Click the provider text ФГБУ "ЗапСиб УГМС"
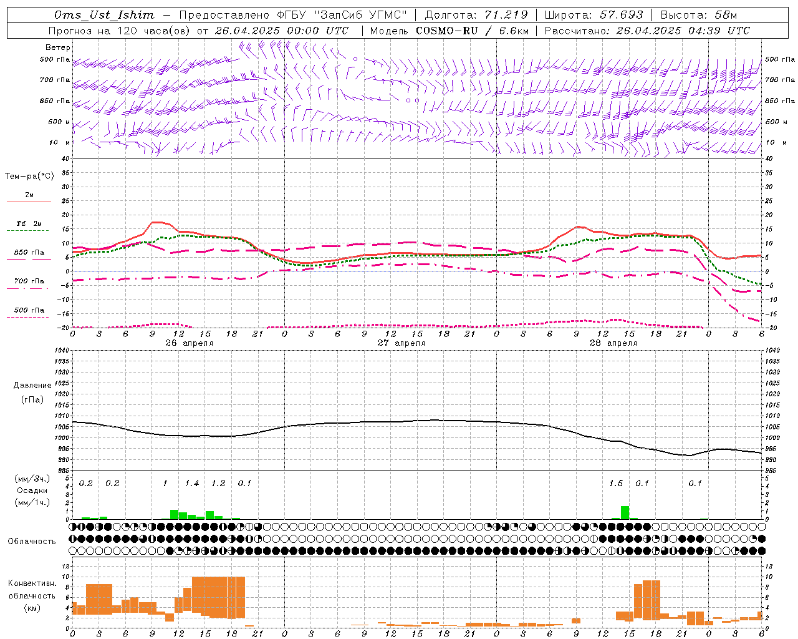This screenshot has width=798, height=639. pyautogui.click(x=341, y=15)
